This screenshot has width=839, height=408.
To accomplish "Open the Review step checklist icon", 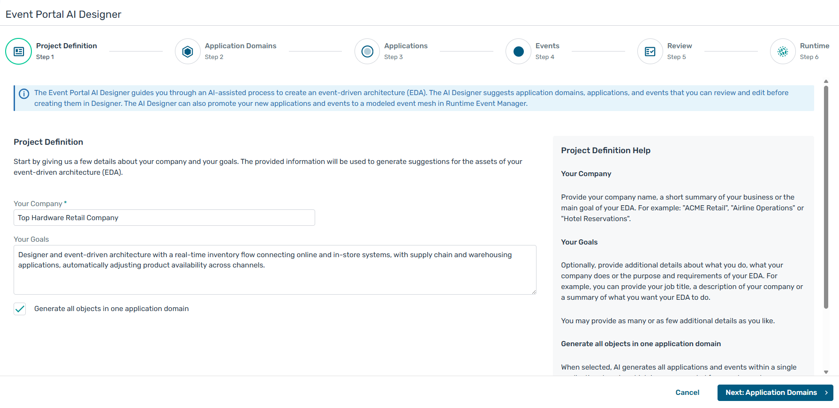I will (650, 52).
